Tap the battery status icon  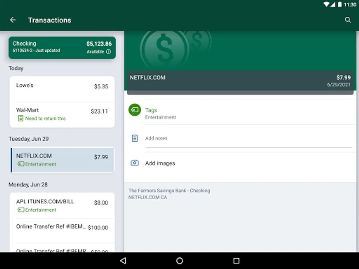click(x=340, y=4)
